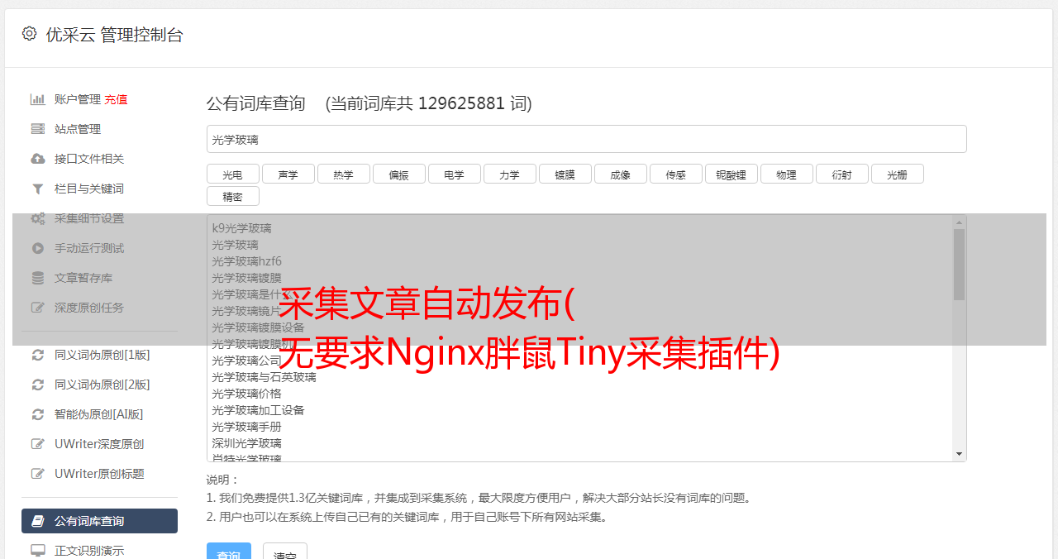Click the blue 查询 button

click(x=228, y=552)
